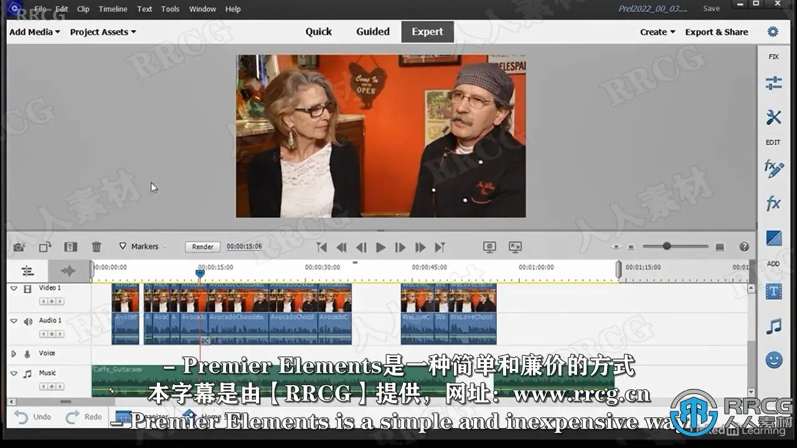Click the Music track note icon
The image size is (797, 448).
click(27, 374)
